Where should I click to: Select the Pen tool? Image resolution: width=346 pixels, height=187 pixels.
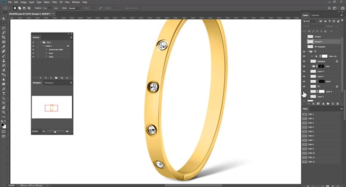[4, 89]
